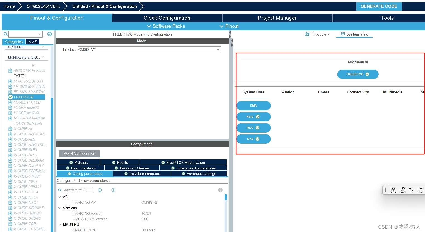Click the RCC System Core button
The width and height of the screenshot is (425, 232).
pyautogui.click(x=253, y=128)
